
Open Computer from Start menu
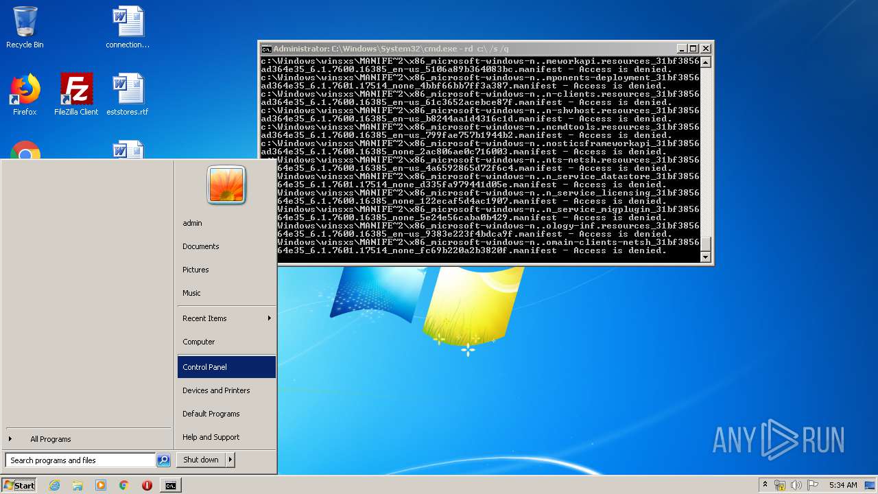pyautogui.click(x=226, y=342)
